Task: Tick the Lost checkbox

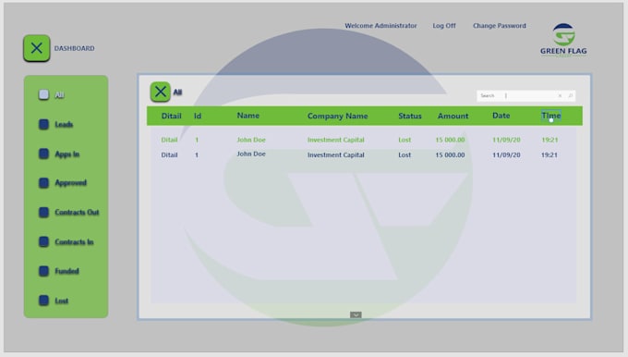Action: (x=43, y=301)
